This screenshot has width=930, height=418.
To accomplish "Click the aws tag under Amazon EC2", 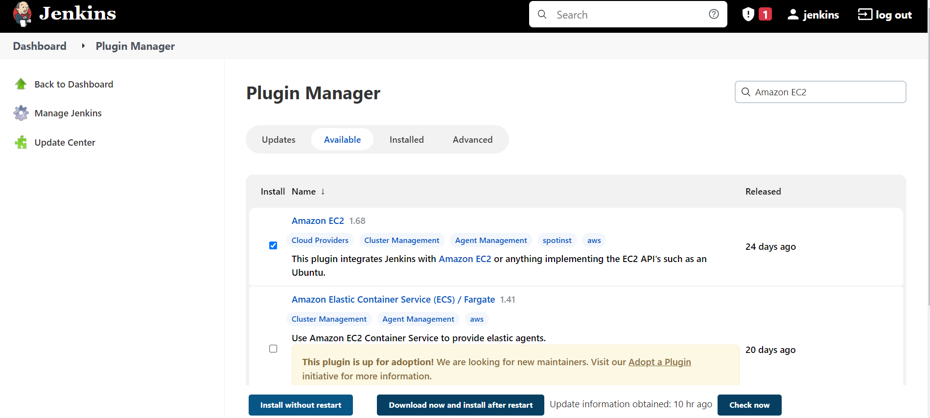I will point(594,241).
